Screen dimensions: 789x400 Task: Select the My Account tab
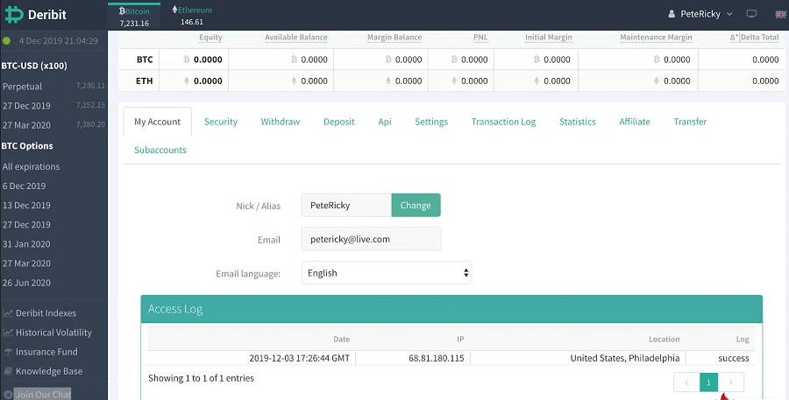point(157,122)
